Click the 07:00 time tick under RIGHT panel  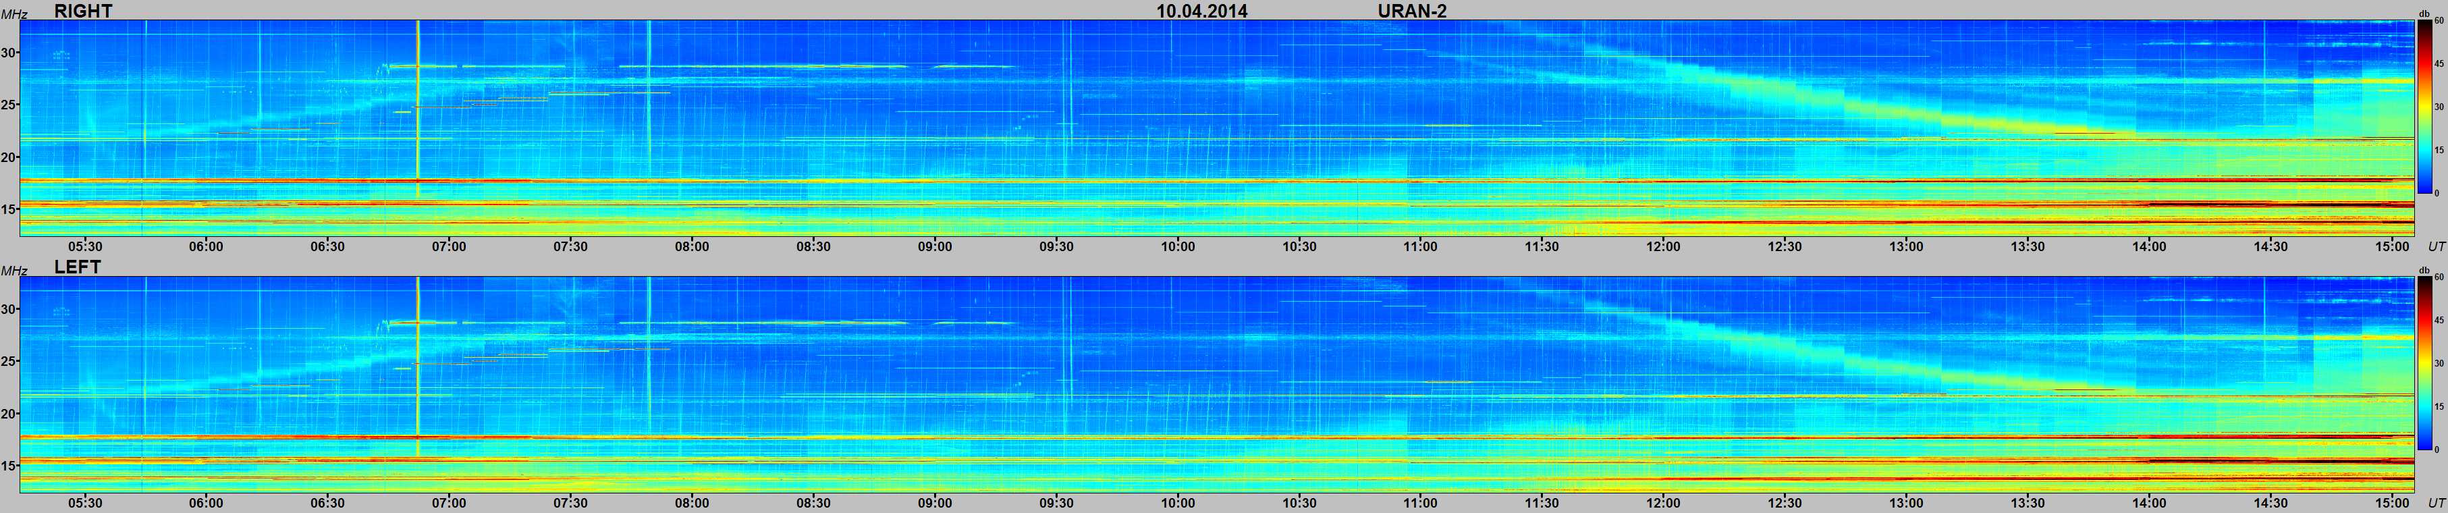450,246
